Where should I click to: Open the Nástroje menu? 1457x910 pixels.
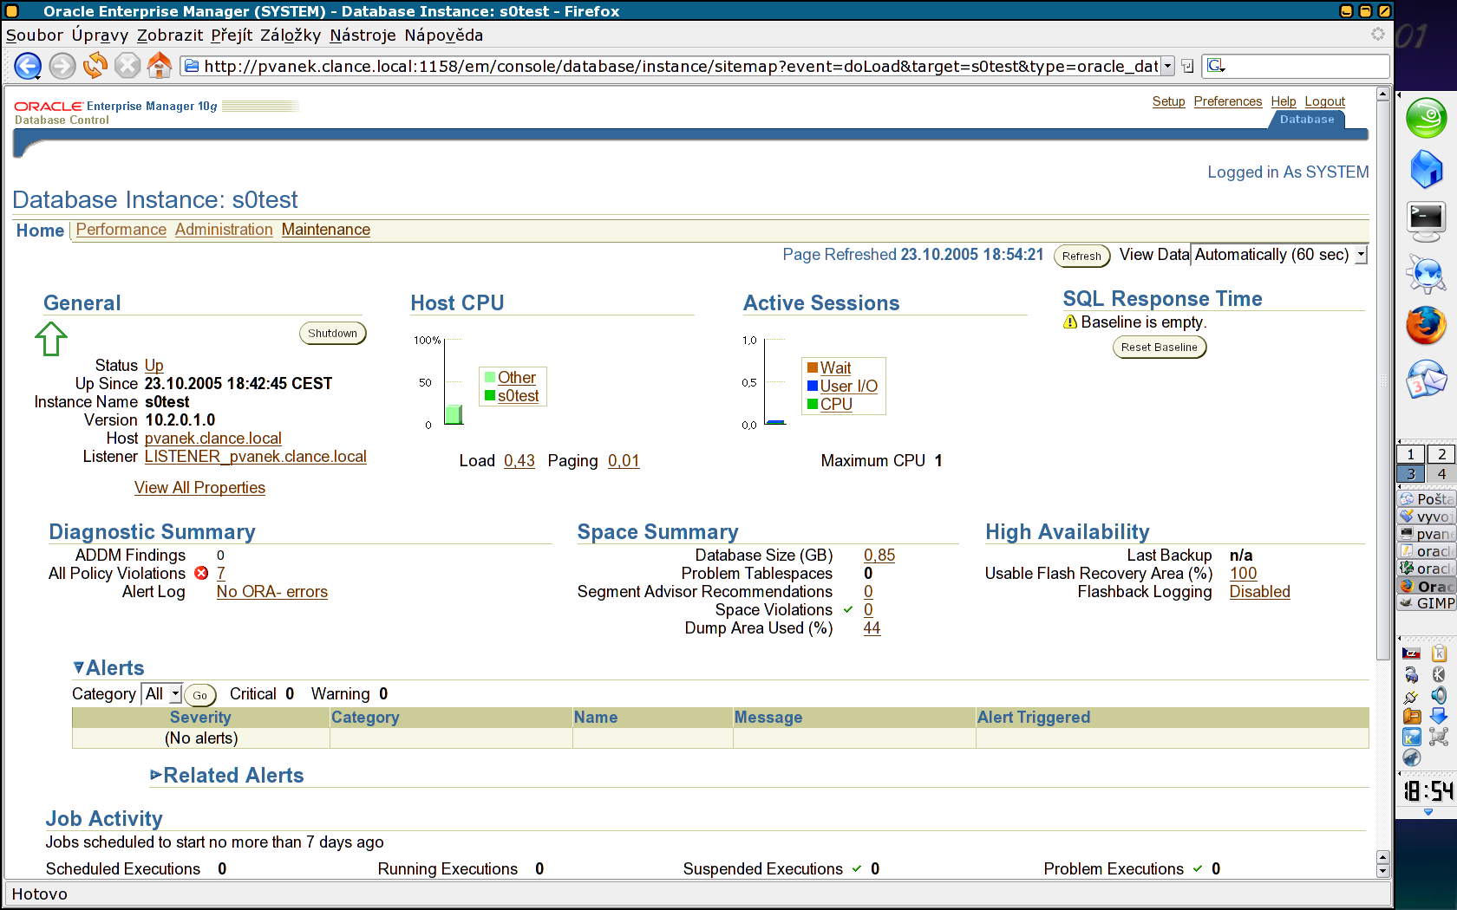pos(363,35)
